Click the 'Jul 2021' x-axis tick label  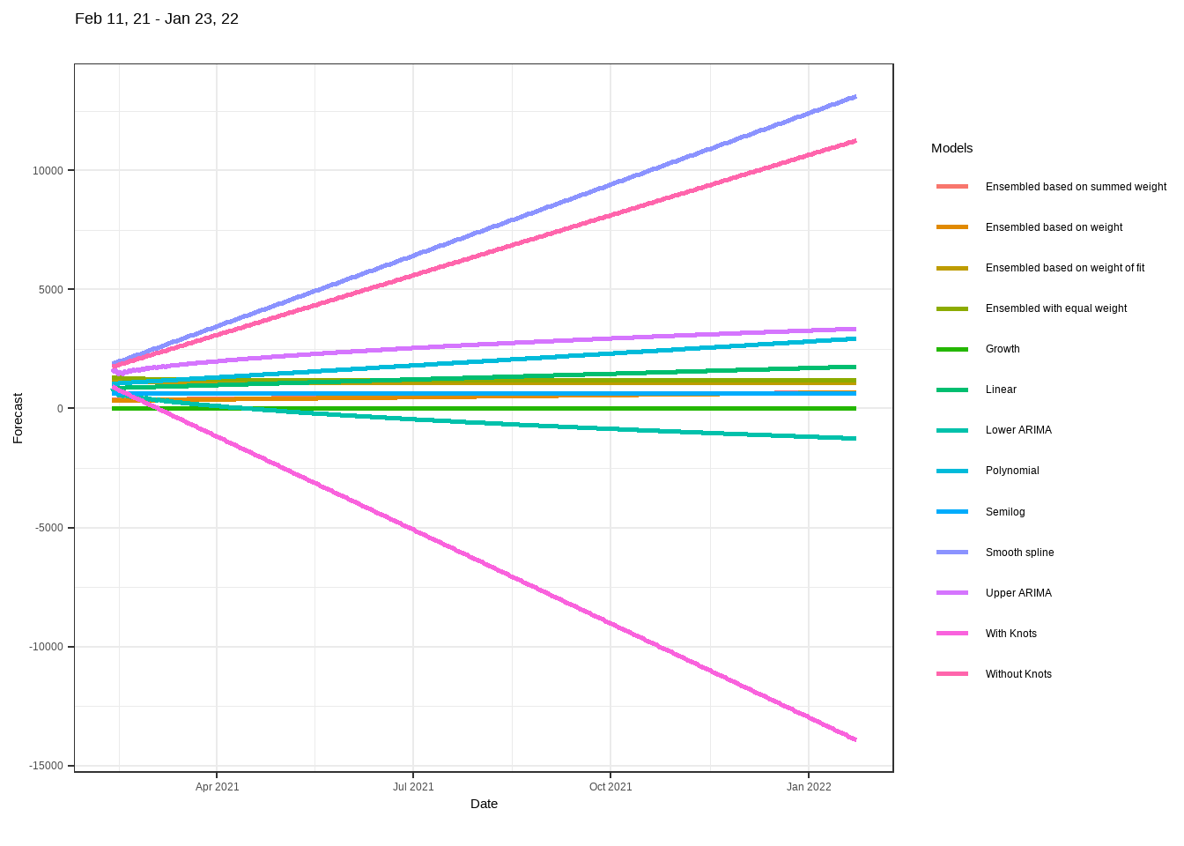click(x=413, y=787)
